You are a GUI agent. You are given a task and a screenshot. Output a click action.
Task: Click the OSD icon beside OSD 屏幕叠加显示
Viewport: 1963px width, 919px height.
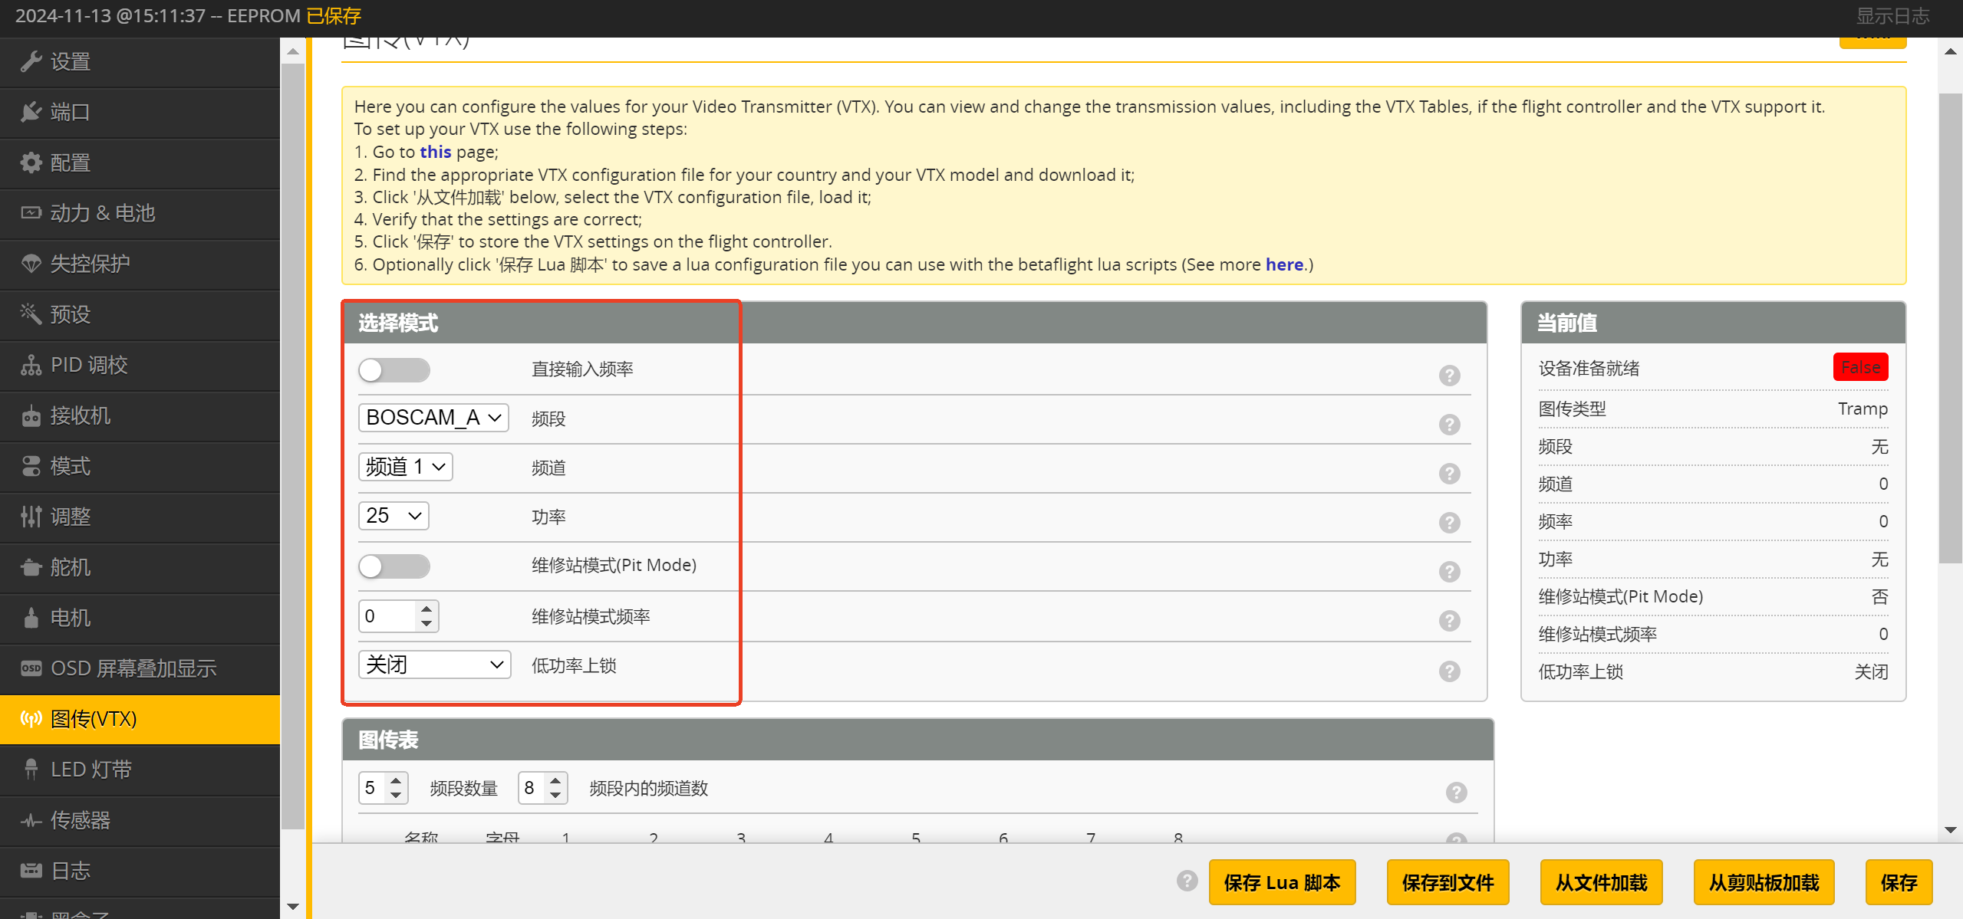(x=31, y=668)
